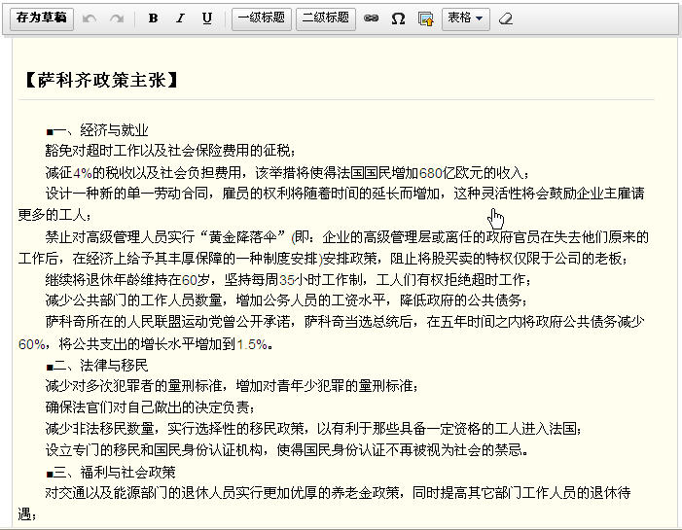Screen dimensions: 682x530
Task: Open the Omega special characters icon
Action: (398, 18)
